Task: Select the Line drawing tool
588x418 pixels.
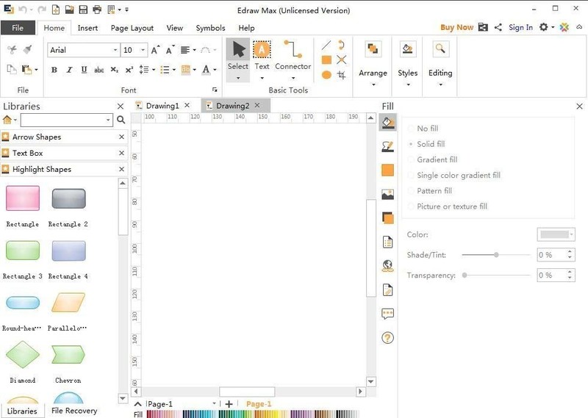Action: click(x=326, y=46)
